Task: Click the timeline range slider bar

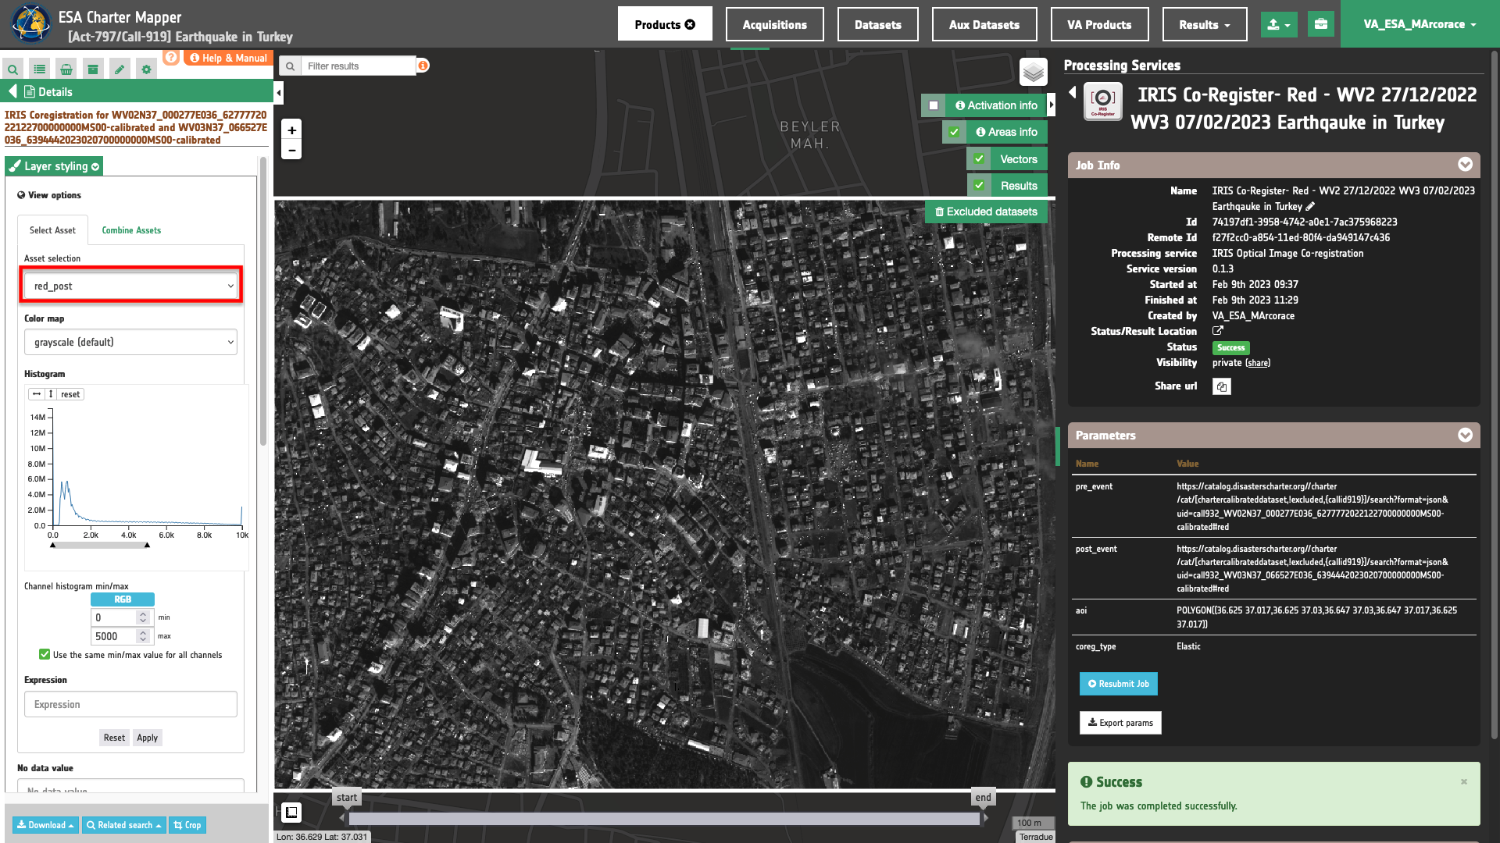Action: 664,818
